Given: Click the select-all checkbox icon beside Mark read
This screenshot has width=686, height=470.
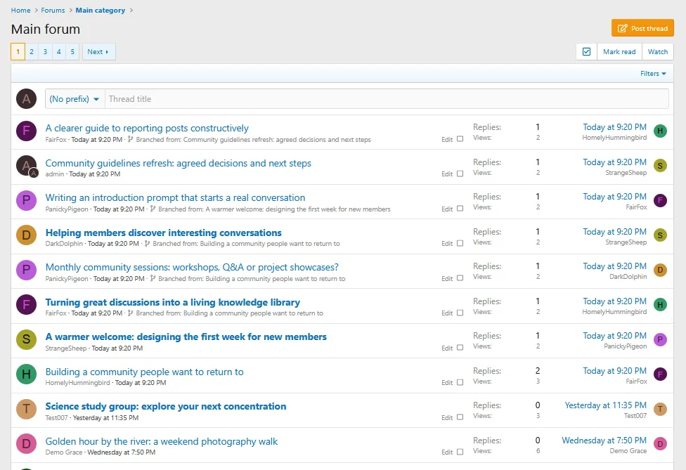Looking at the screenshot, I should (587, 51).
